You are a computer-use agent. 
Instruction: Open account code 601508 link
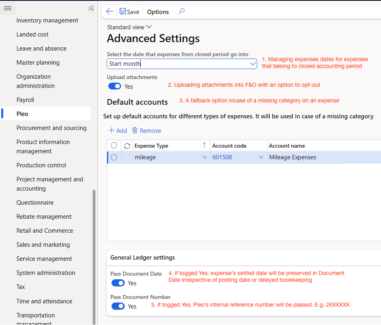click(222, 157)
